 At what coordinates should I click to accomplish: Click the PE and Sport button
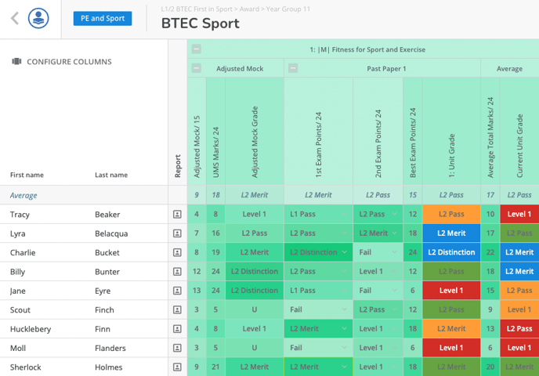tap(103, 19)
